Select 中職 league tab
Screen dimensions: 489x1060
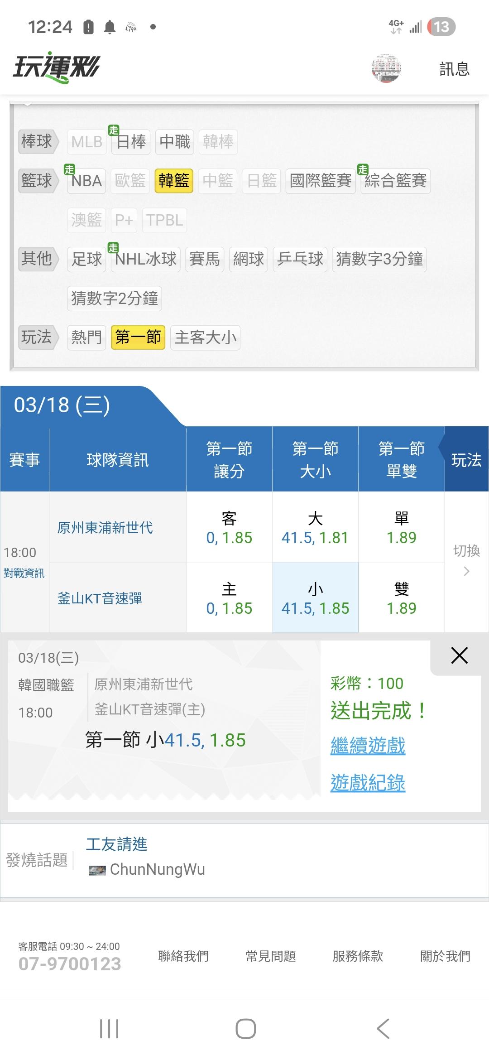tap(175, 142)
